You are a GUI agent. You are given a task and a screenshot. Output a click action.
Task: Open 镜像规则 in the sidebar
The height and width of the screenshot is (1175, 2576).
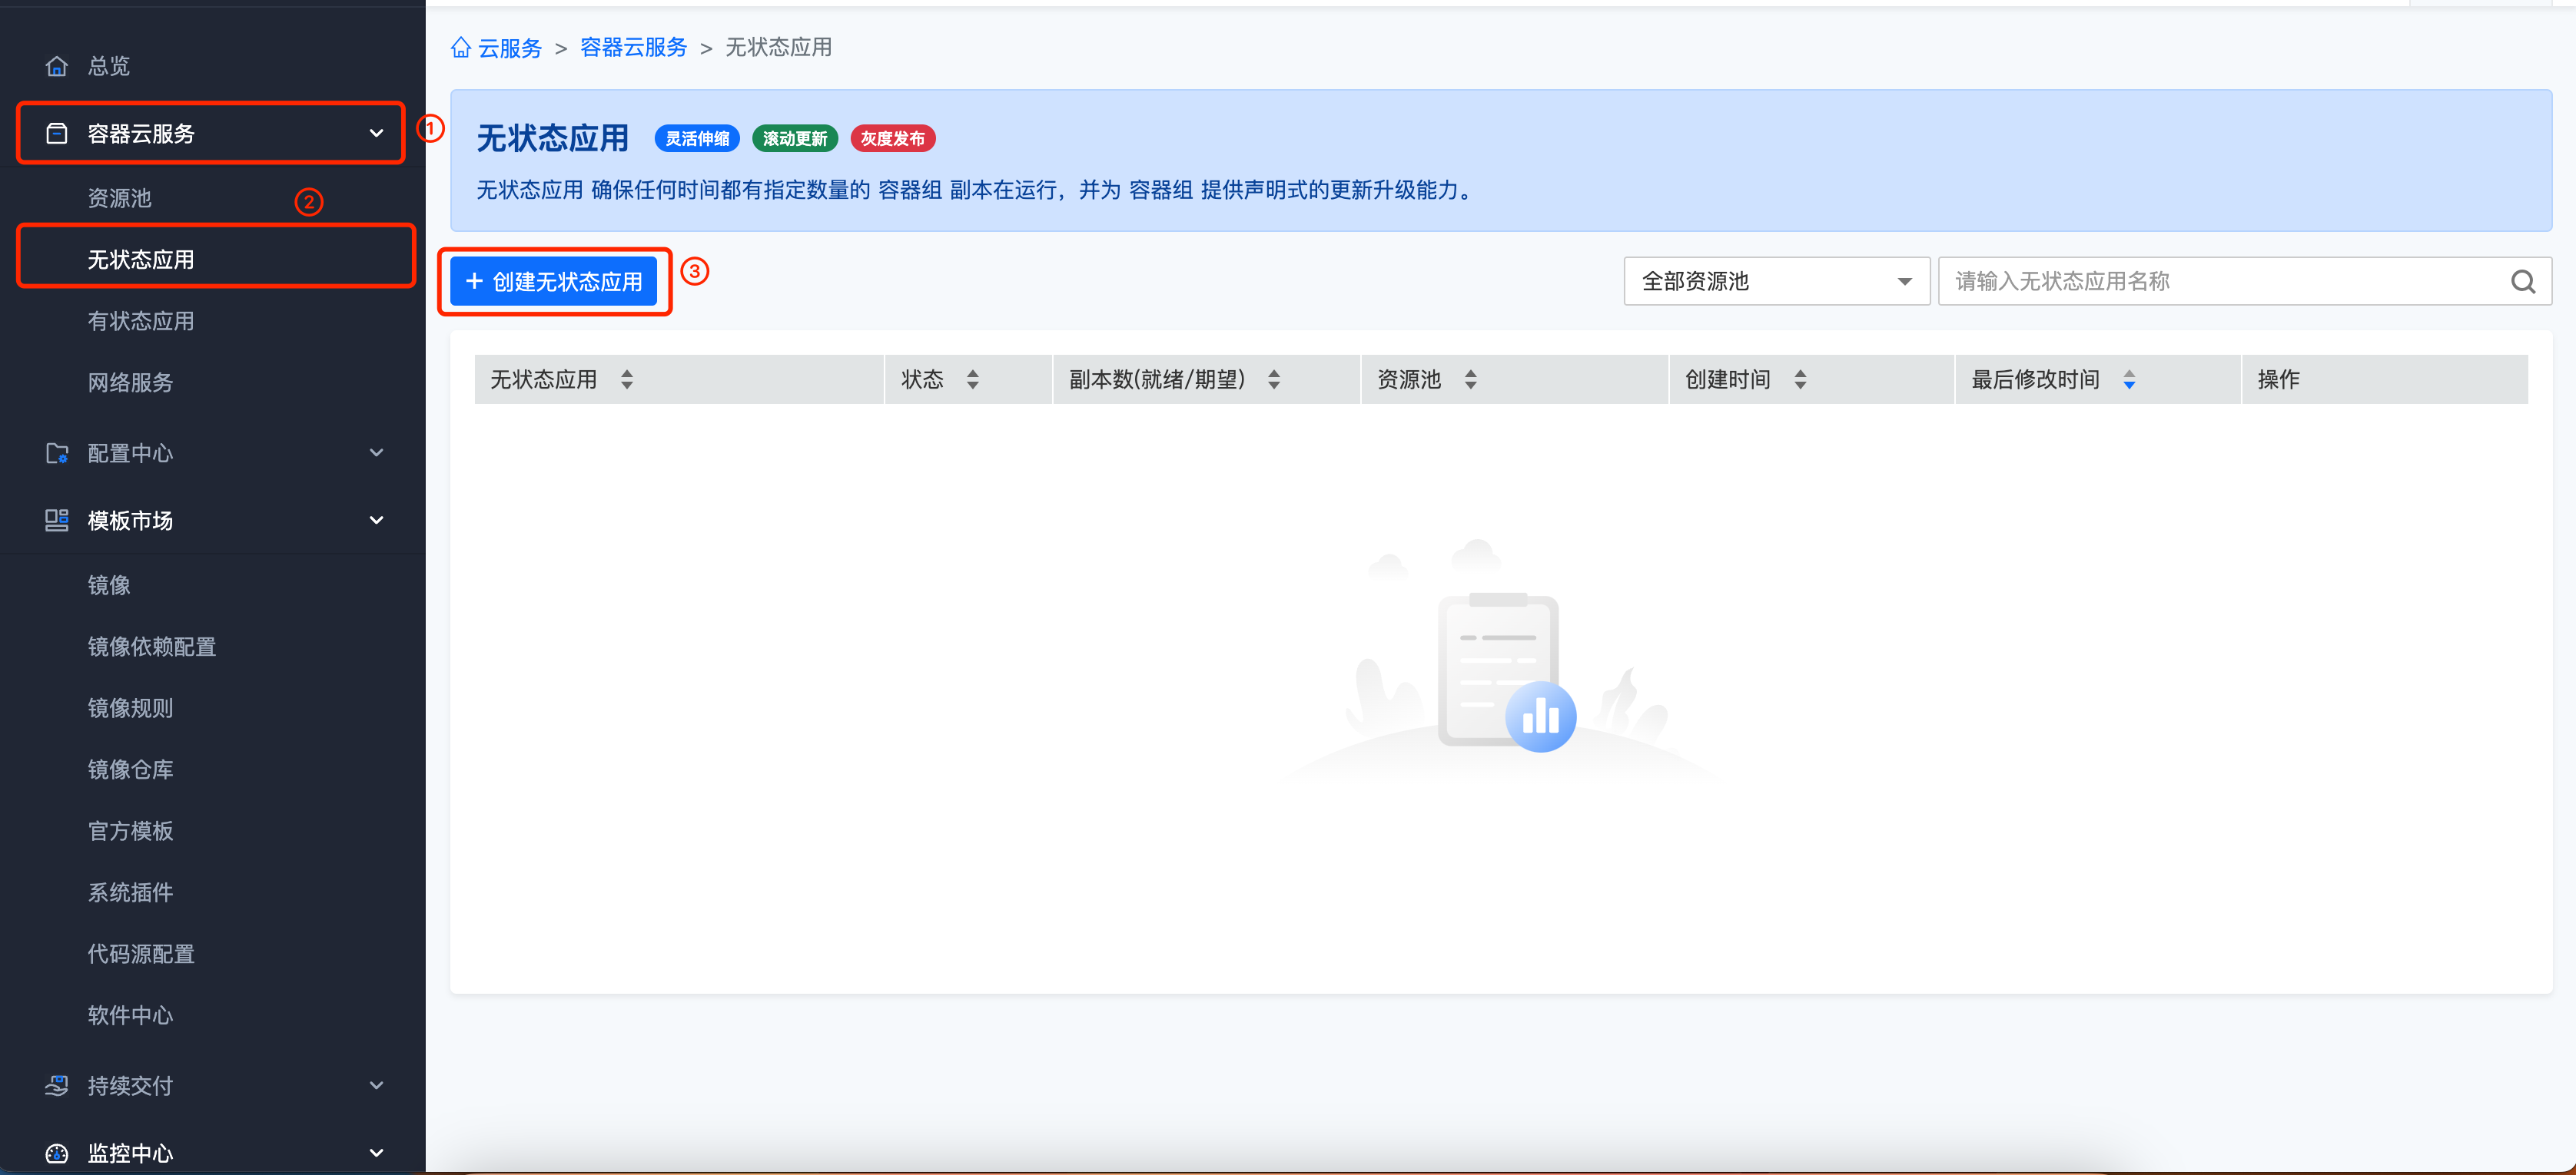click(130, 708)
